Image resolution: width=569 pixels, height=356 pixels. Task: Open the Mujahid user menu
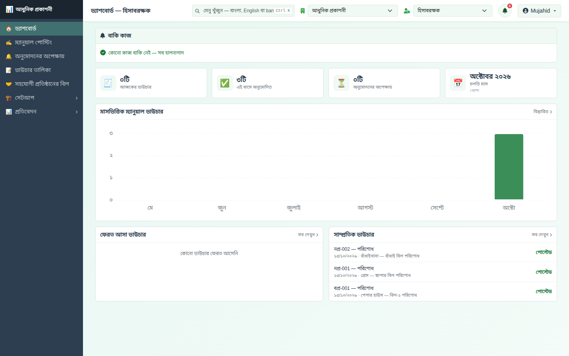click(x=539, y=11)
